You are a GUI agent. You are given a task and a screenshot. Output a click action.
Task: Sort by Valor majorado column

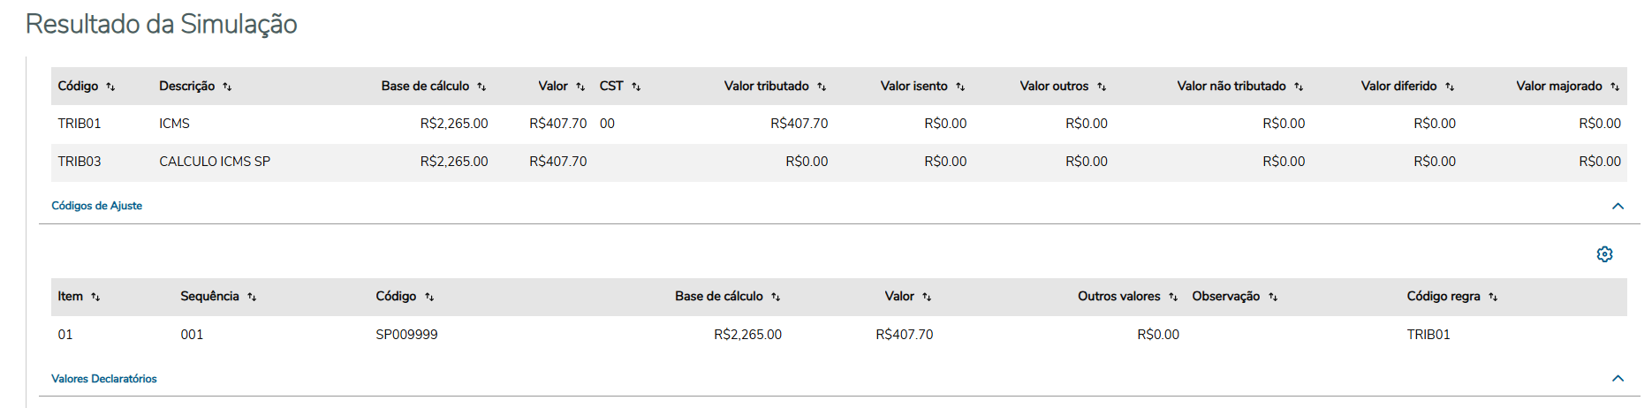click(1615, 87)
